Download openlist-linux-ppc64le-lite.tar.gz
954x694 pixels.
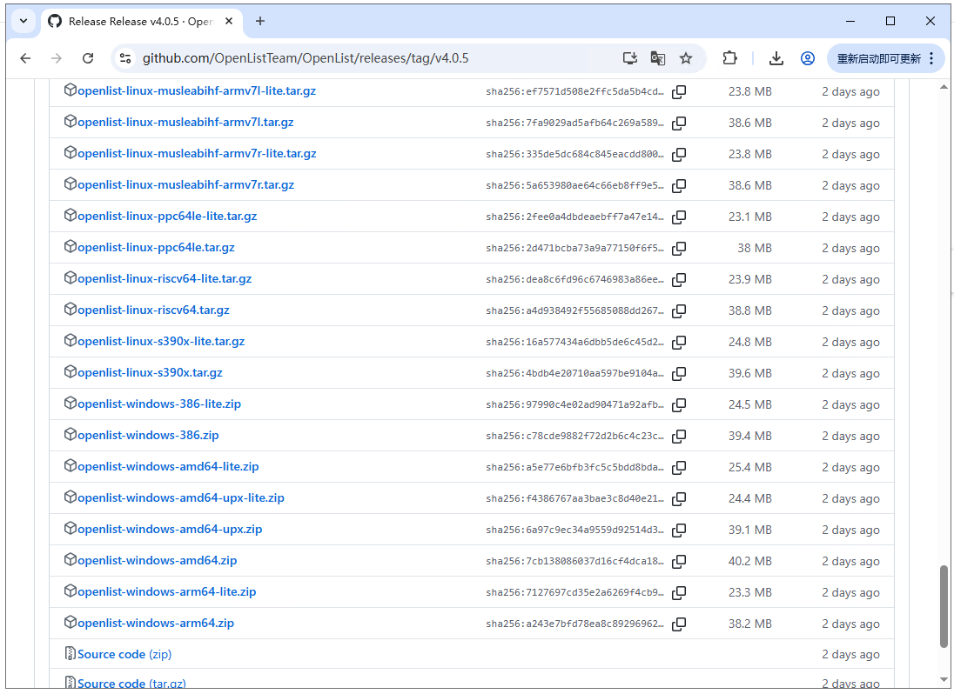click(x=167, y=217)
